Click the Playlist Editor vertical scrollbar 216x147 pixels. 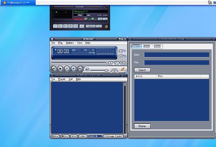[125, 108]
